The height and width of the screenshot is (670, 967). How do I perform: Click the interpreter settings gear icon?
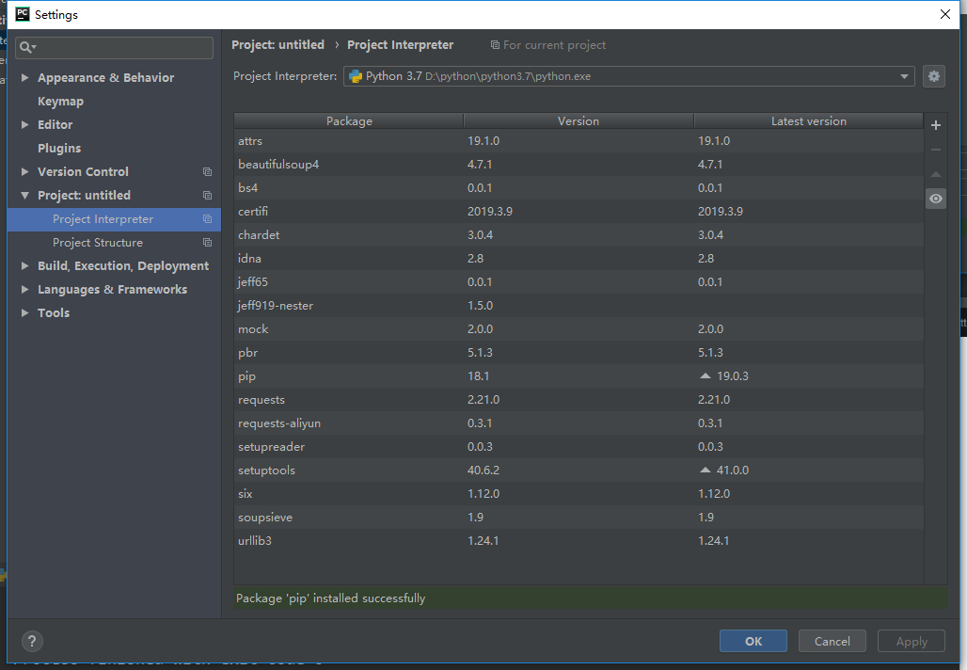coord(934,76)
